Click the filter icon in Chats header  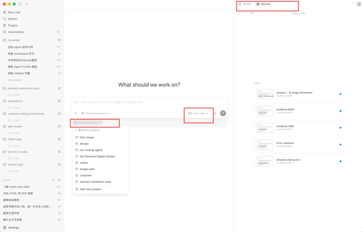pos(53,180)
